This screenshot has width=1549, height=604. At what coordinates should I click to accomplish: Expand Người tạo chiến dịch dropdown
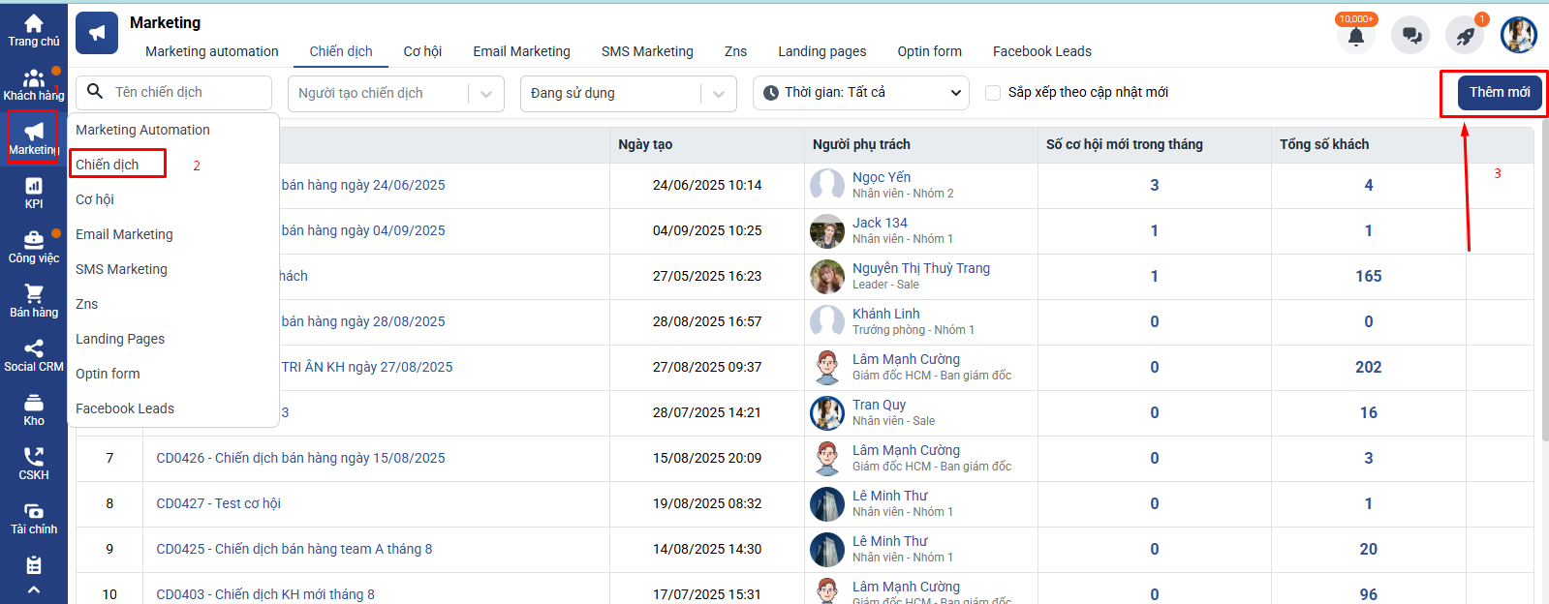[x=395, y=93]
